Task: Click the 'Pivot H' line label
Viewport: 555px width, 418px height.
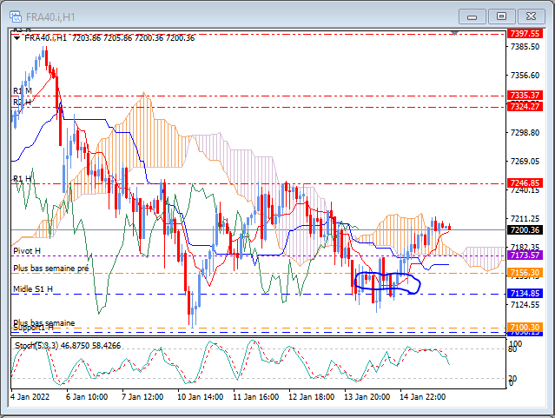Action: [27, 251]
